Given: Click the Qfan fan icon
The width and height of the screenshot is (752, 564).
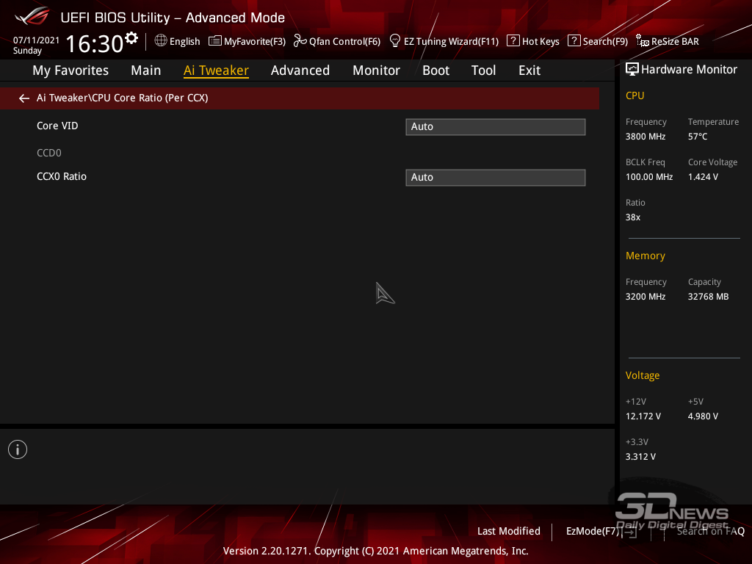Looking at the screenshot, I should [x=300, y=41].
